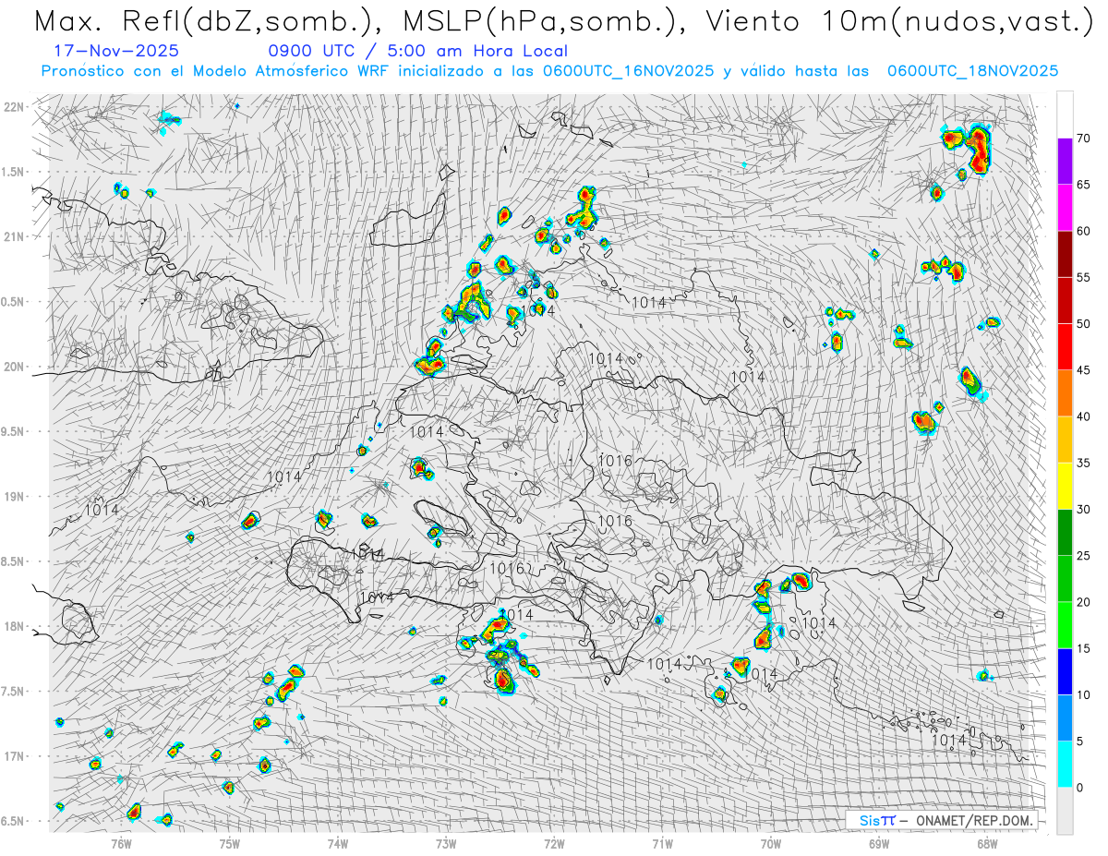Click the '68W' longitude label
This screenshot has height=856, width=1108.
[986, 843]
